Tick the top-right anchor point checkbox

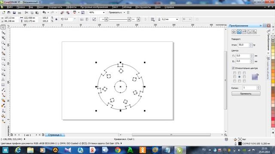tap(244, 73)
